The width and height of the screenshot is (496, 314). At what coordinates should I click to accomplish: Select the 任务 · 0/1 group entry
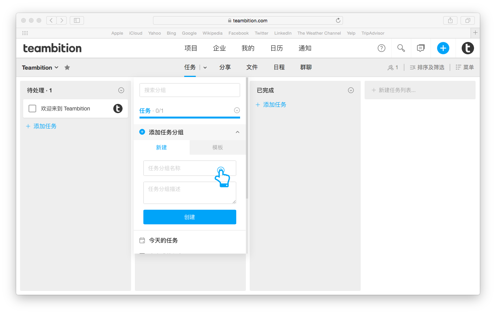[190, 111]
